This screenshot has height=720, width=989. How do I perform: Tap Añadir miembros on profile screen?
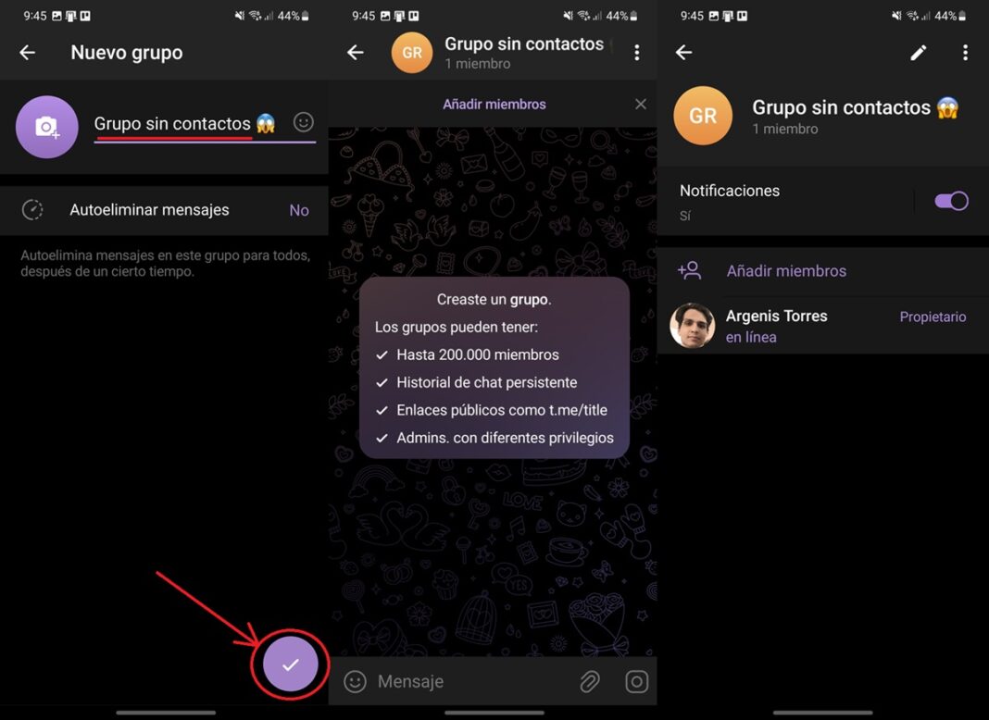click(786, 271)
